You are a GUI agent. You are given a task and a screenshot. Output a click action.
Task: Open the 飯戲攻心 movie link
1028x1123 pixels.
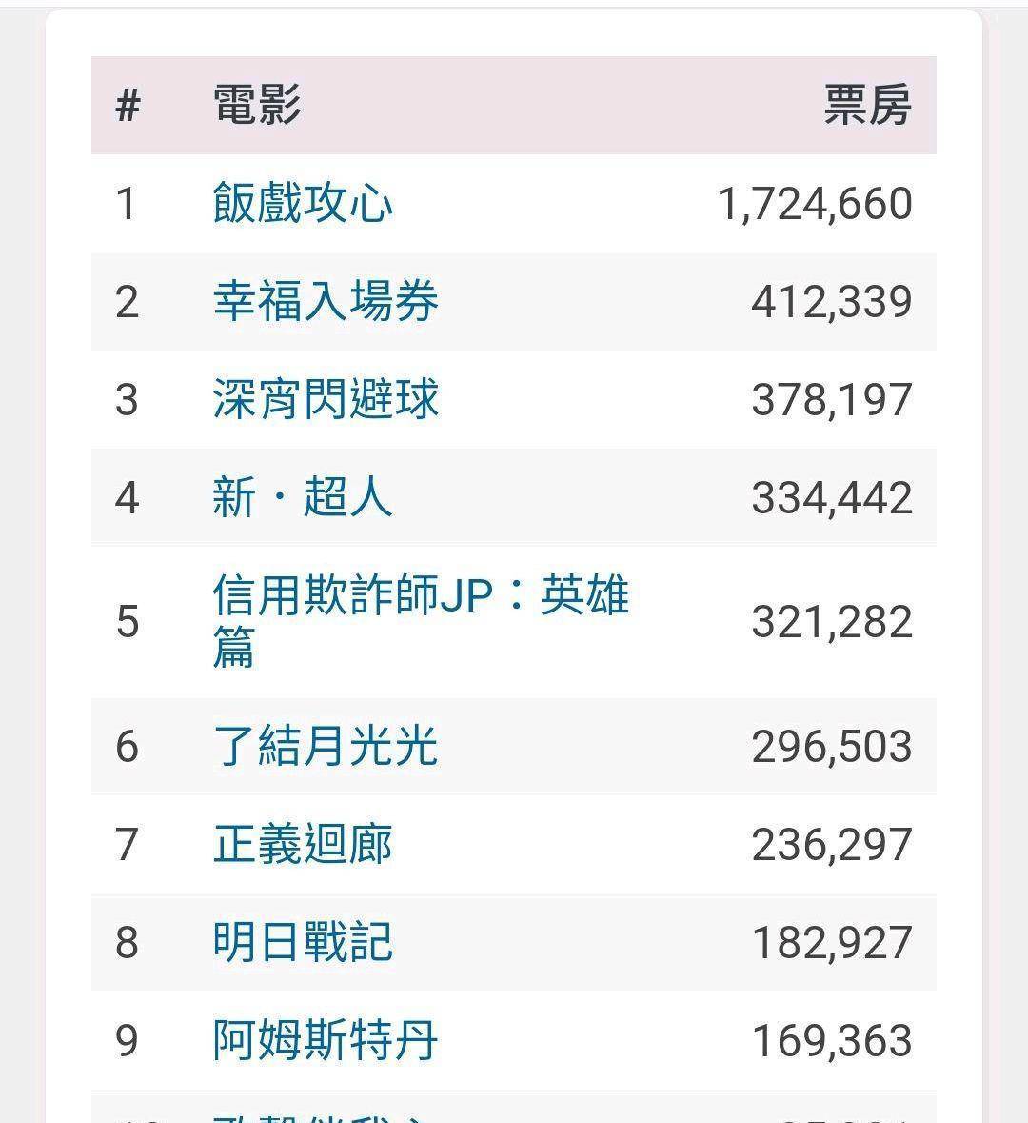click(303, 204)
